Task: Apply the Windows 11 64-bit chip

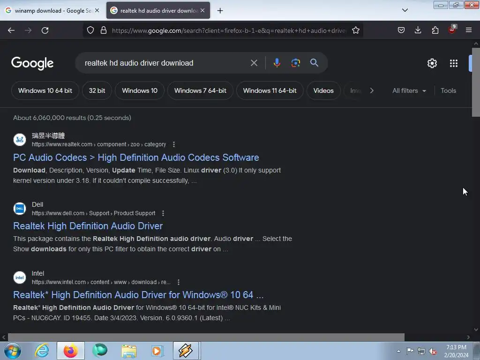Action: coord(270,90)
